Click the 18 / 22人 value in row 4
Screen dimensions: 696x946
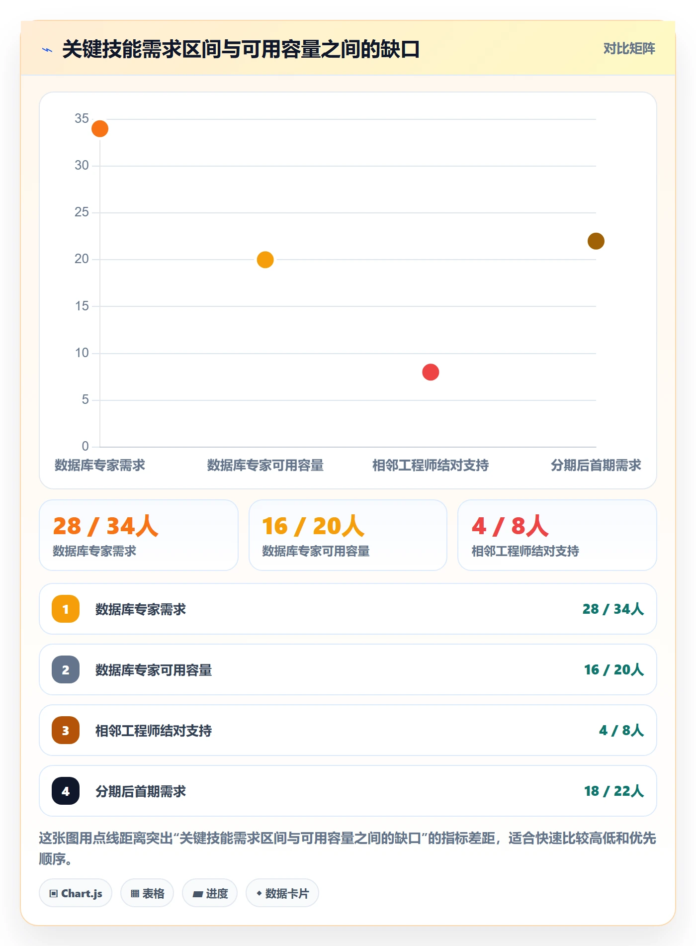(x=614, y=791)
